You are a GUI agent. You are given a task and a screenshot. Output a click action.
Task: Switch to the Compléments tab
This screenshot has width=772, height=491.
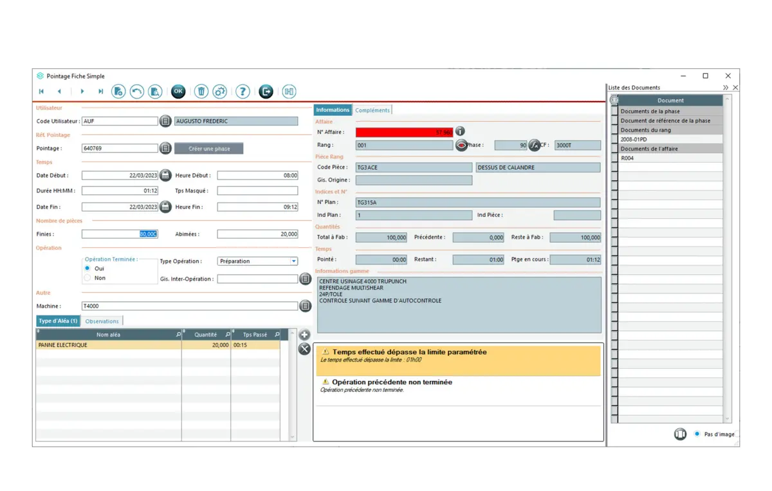(x=372, y=109)
